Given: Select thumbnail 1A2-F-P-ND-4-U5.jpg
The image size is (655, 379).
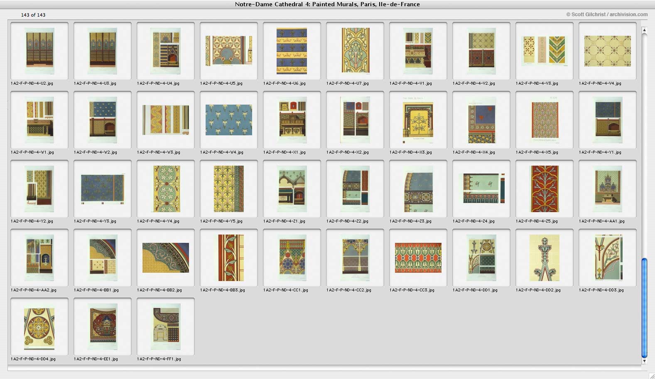Looking at the screenshot, I should pos(229,51).
